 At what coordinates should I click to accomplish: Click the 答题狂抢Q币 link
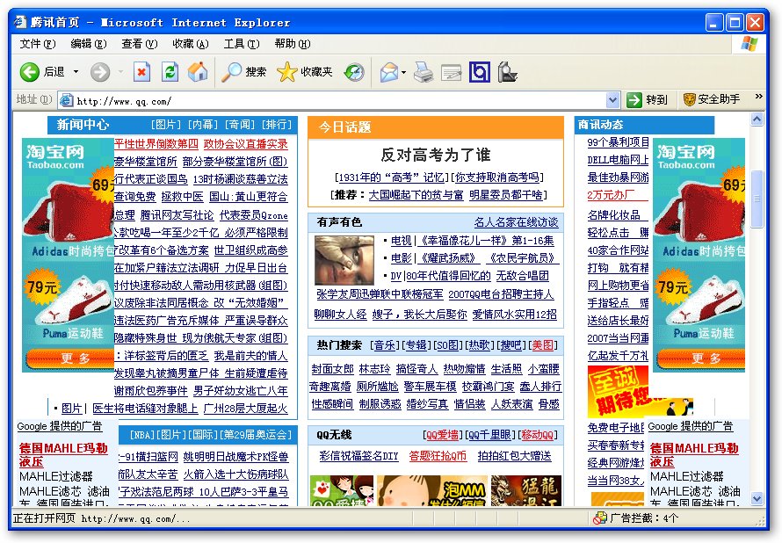point(438,456)
